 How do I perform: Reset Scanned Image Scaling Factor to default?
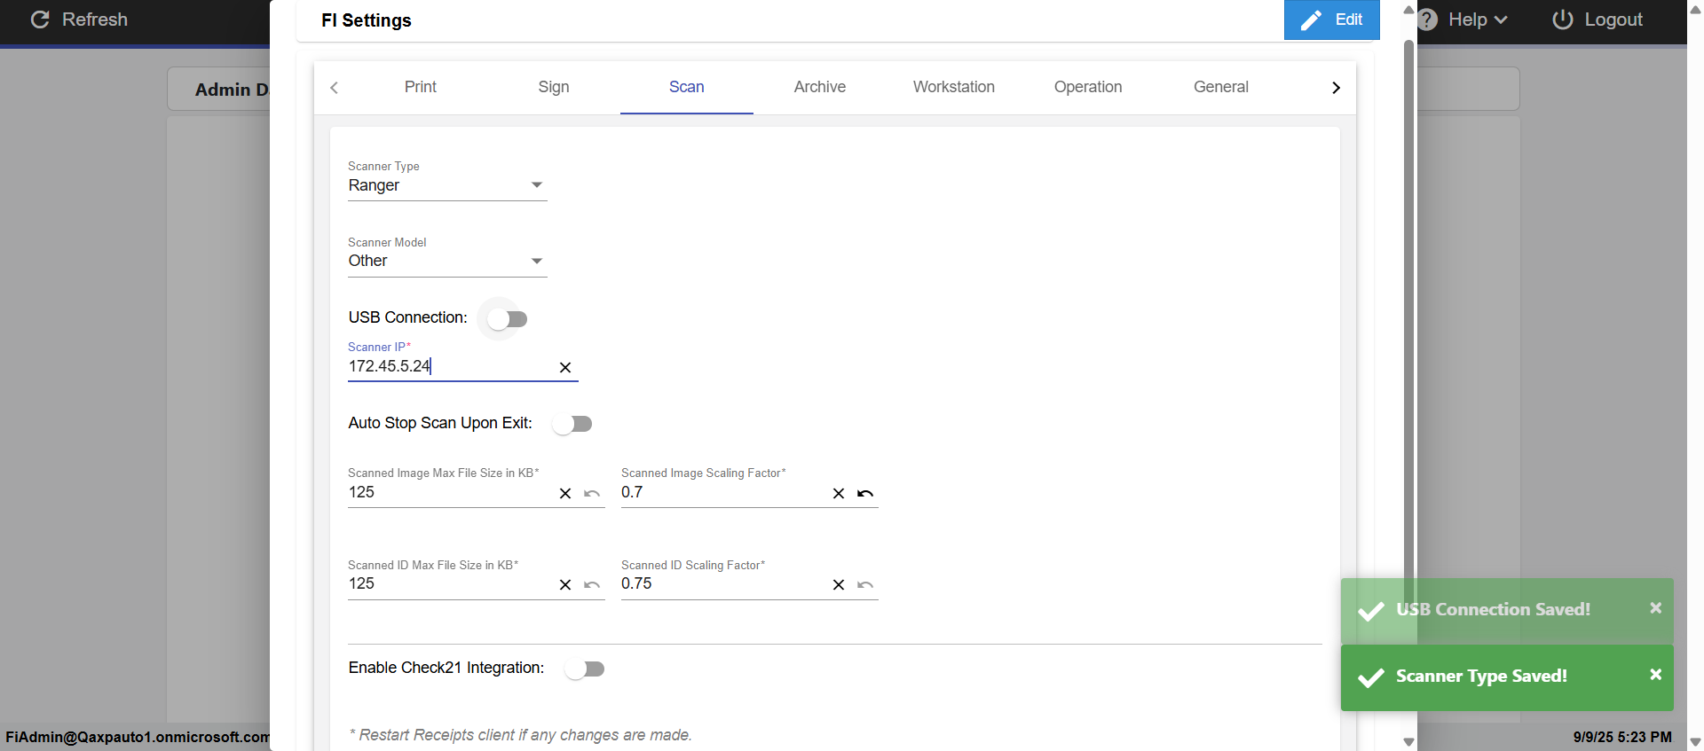[865, 494]
